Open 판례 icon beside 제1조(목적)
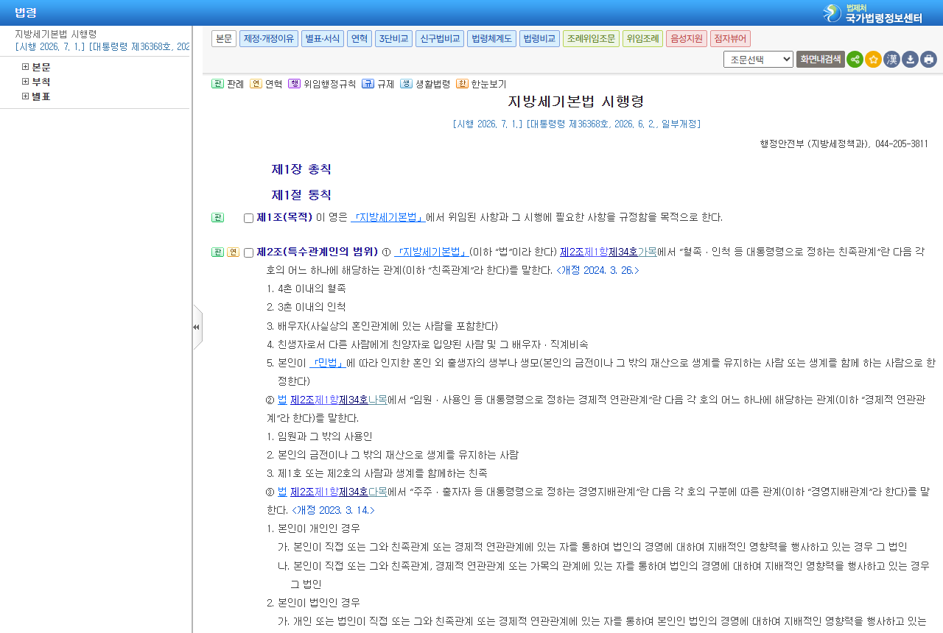The width and height of the screenshot is (943, 633). click(217, 217)
